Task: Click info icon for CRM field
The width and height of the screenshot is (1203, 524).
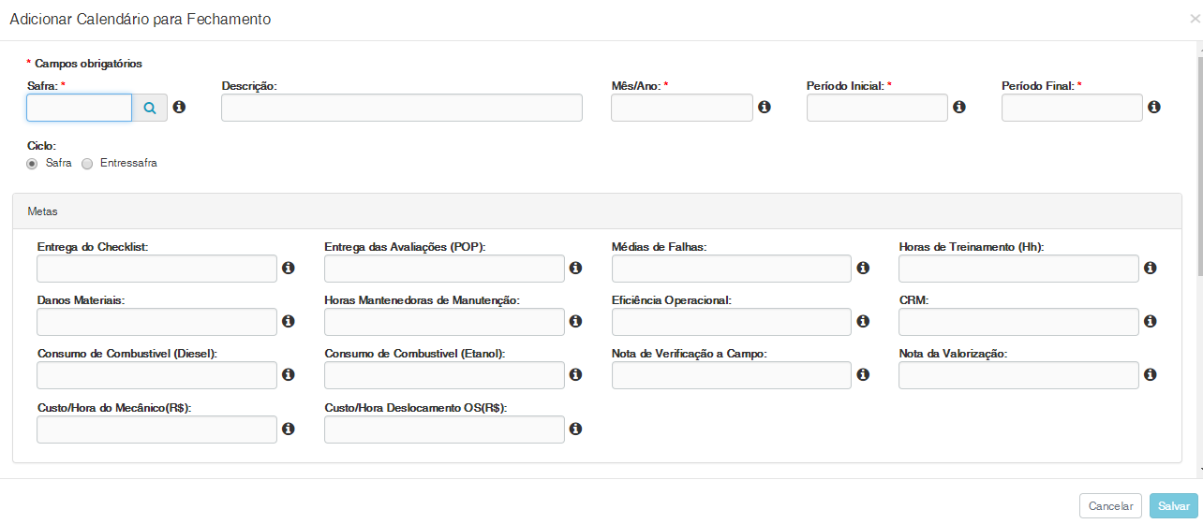Action: (1151, 322)
